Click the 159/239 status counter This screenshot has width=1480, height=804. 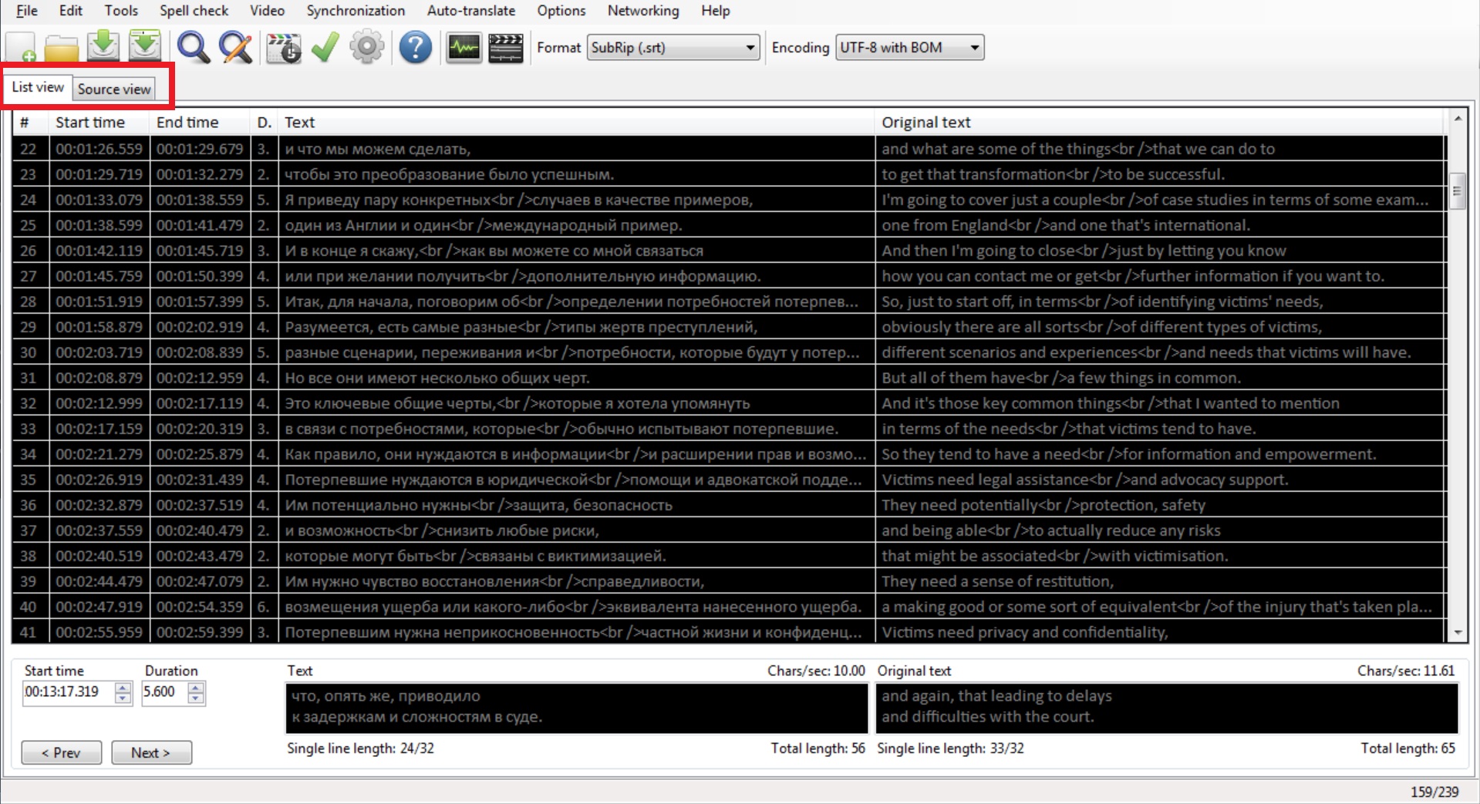coord(1434,792)
